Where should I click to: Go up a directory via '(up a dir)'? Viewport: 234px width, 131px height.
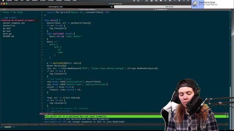pyautogui.click(x=10, y=18)
